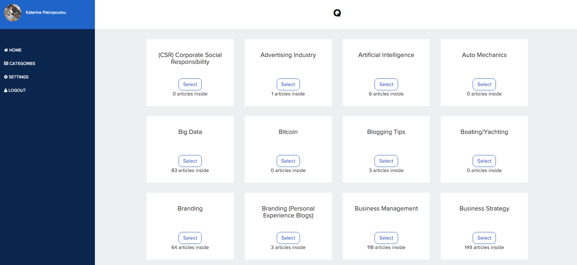Screen dimensions: 577x265
Task: Open Katerina Petropoulou profile avatar
Action: [x=13, y=13]
